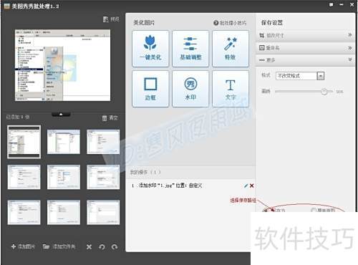Rotate image clockwise with right arrow icon
Screen dimensions: 358x265
115,247
